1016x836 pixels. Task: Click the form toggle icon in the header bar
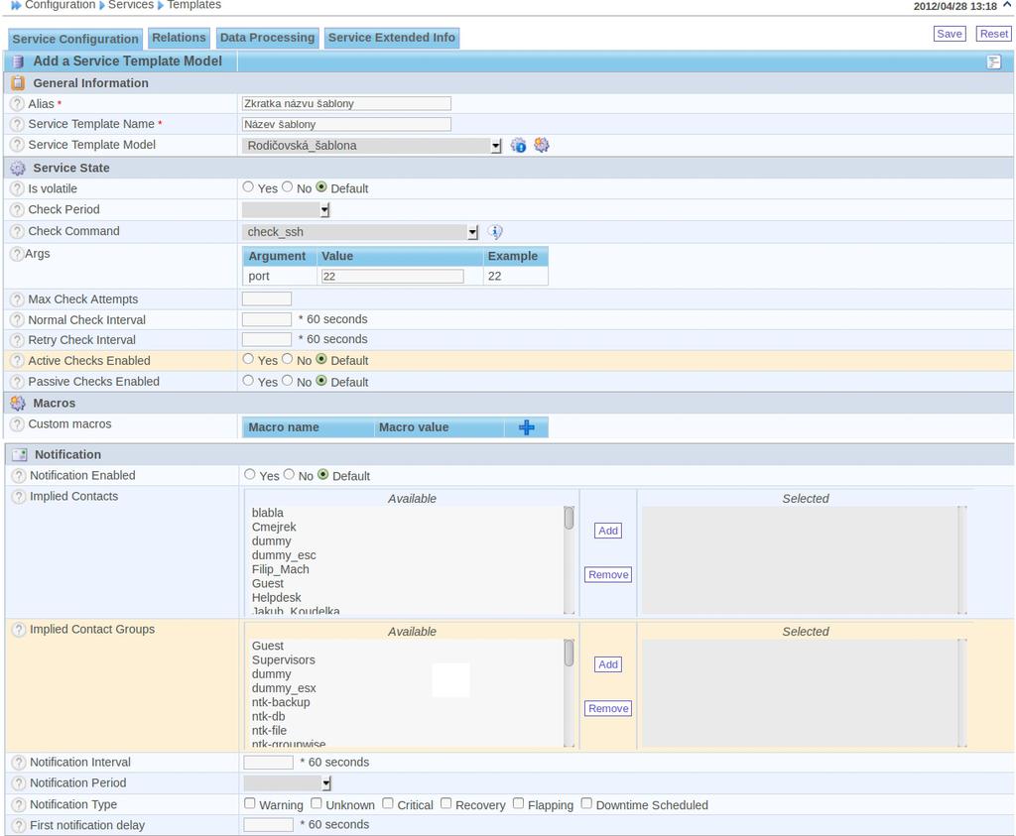994,62
